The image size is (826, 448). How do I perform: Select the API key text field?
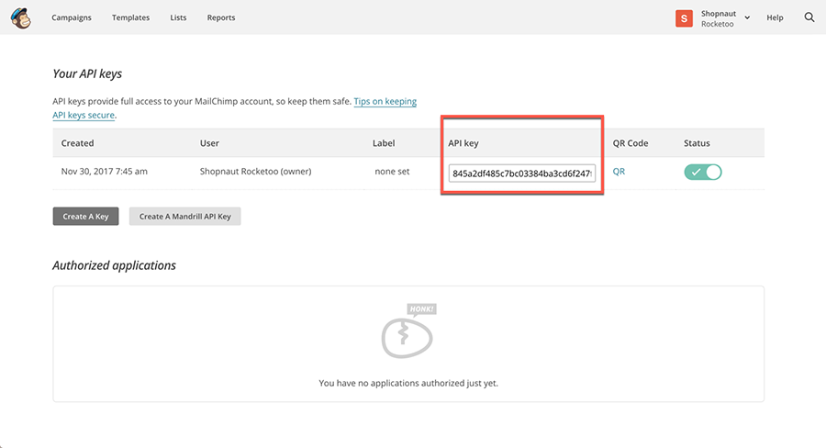coord(521,173)
